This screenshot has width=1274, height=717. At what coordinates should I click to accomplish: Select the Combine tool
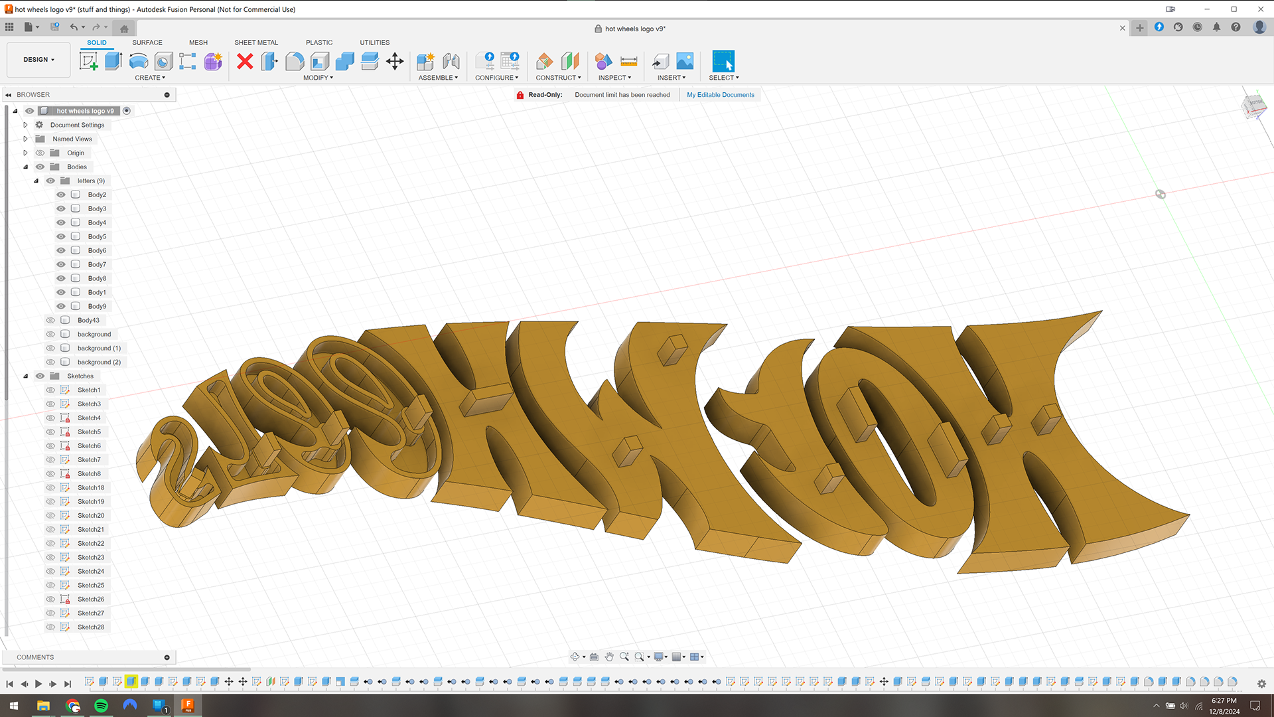[345, 61]
